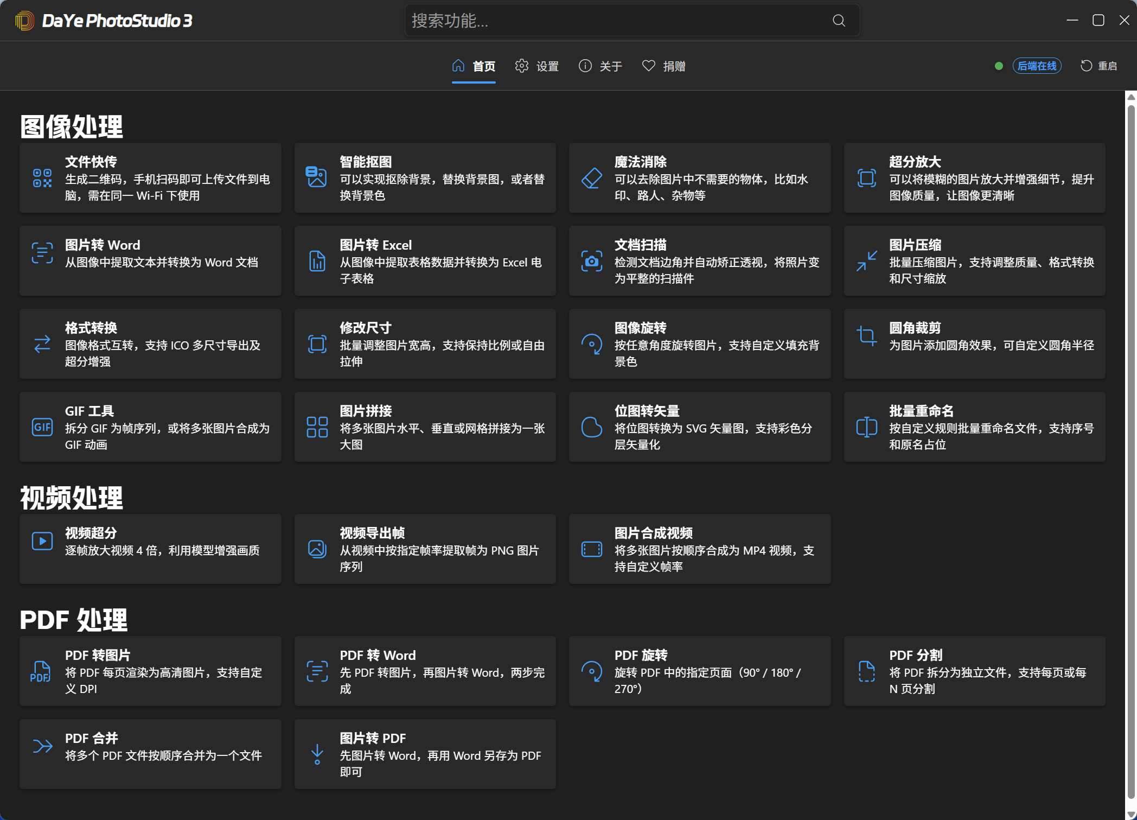Image resolution: width=1137 pixels, height=820 pixels.
Task: Click the 位图转矢量 card description
Action: 713,436
